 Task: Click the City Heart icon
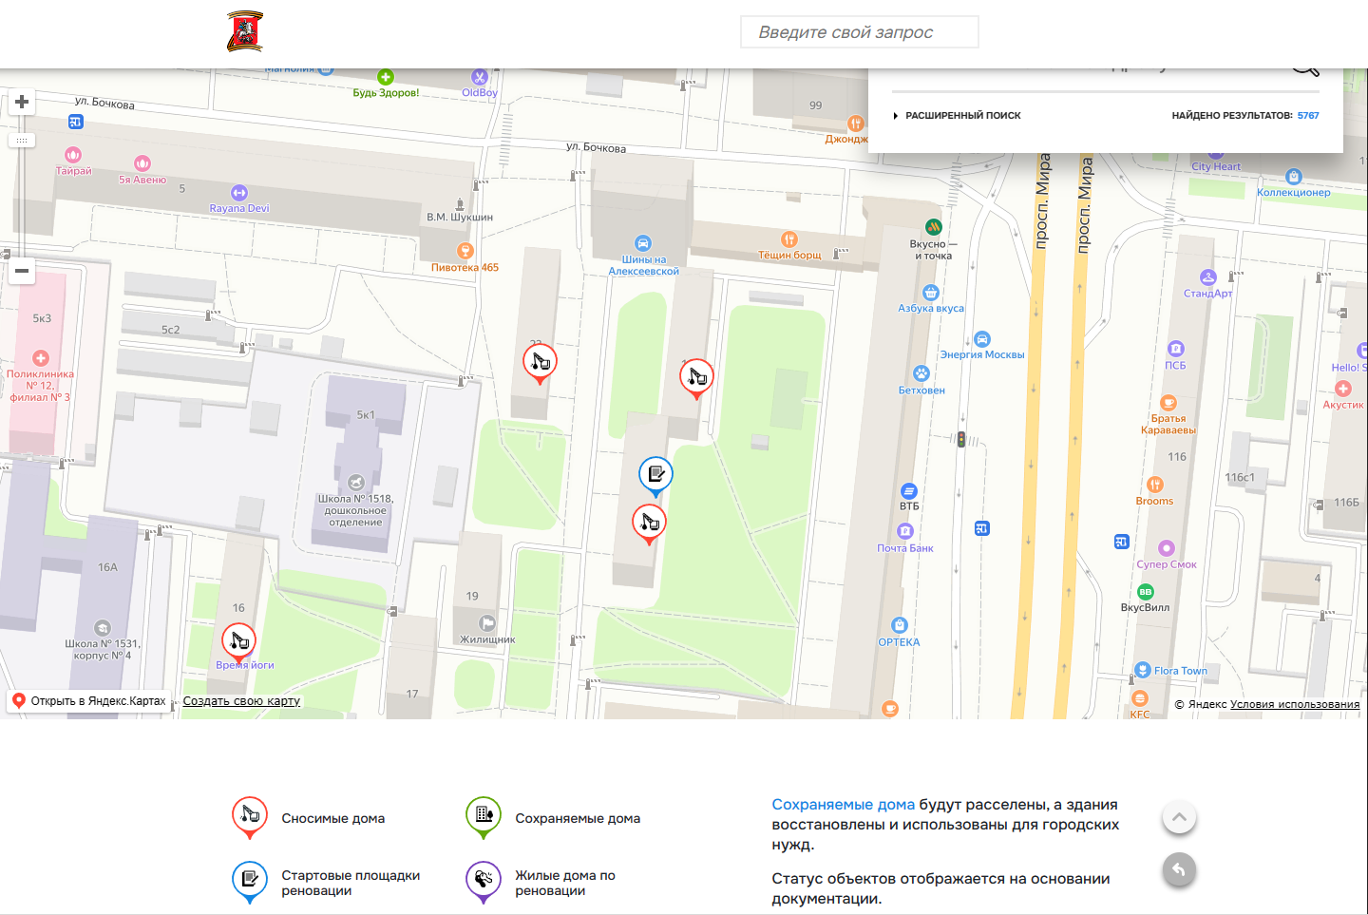1216,155
